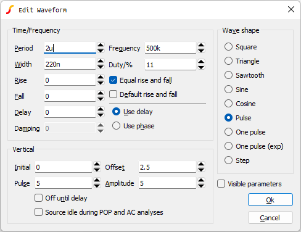Decrease Duty/% with the down arrow
Screen dimensions: 301x232
click(x=201, y=67)
